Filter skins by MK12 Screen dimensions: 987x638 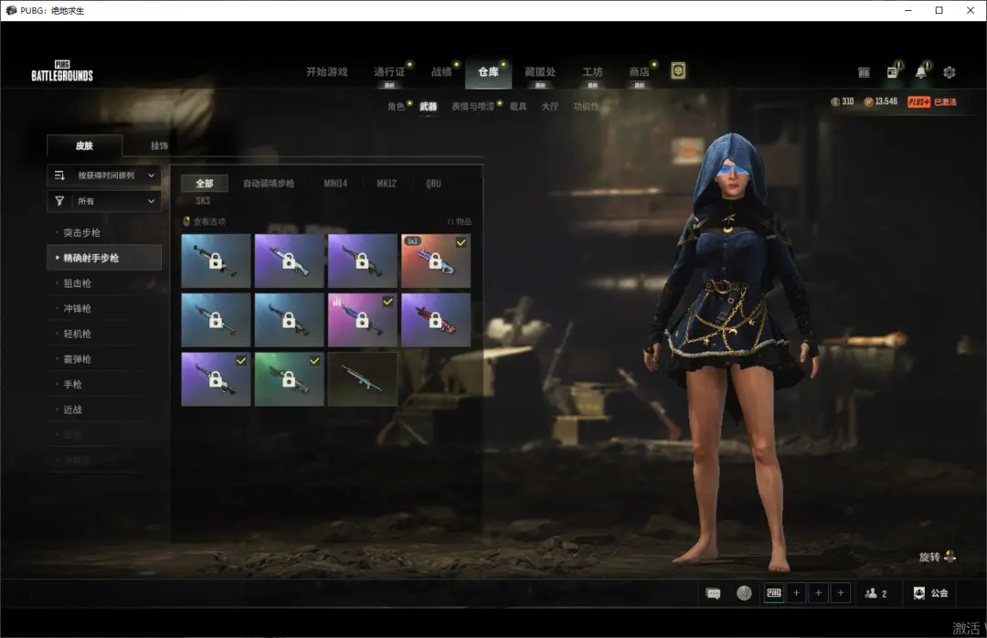pos(387,184)
